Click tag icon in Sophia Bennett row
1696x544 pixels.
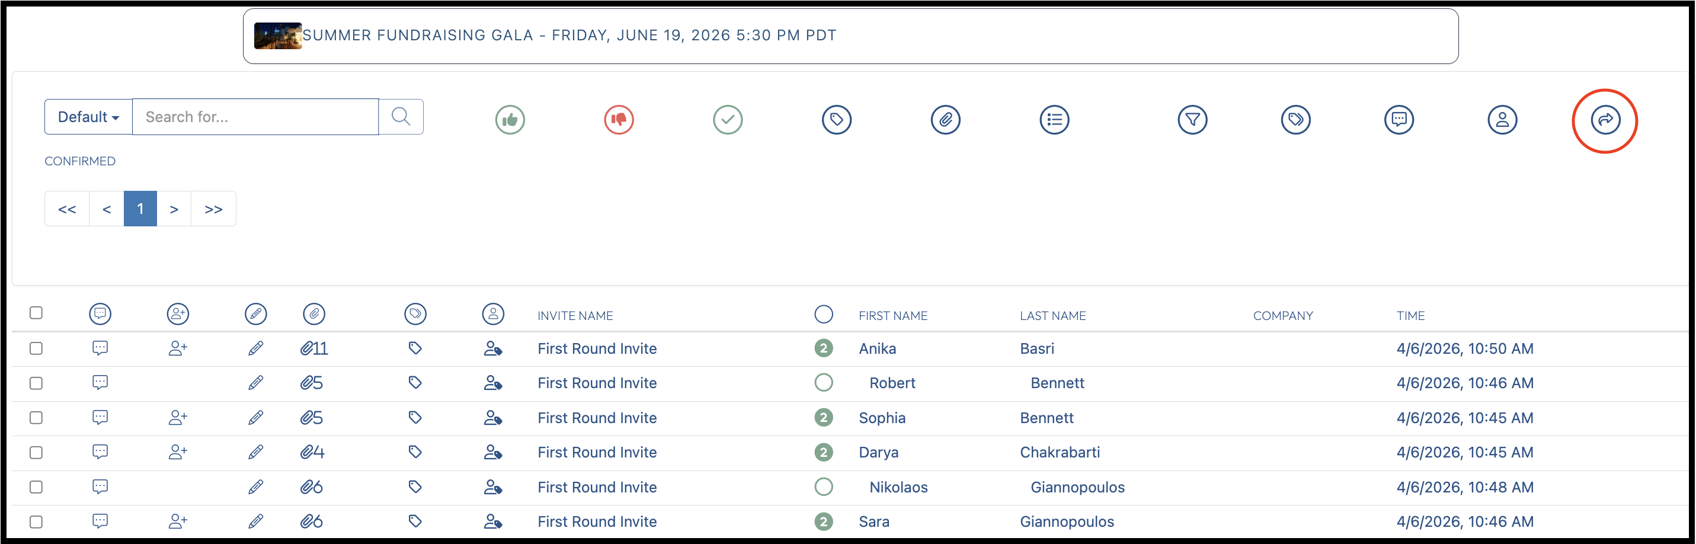coord(415,417)
